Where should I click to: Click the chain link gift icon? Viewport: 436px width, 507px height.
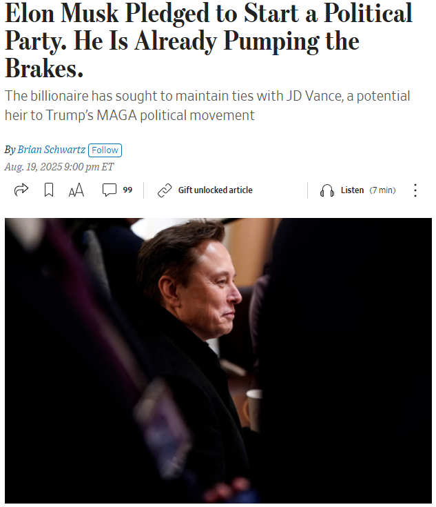[x=165, y=190]
